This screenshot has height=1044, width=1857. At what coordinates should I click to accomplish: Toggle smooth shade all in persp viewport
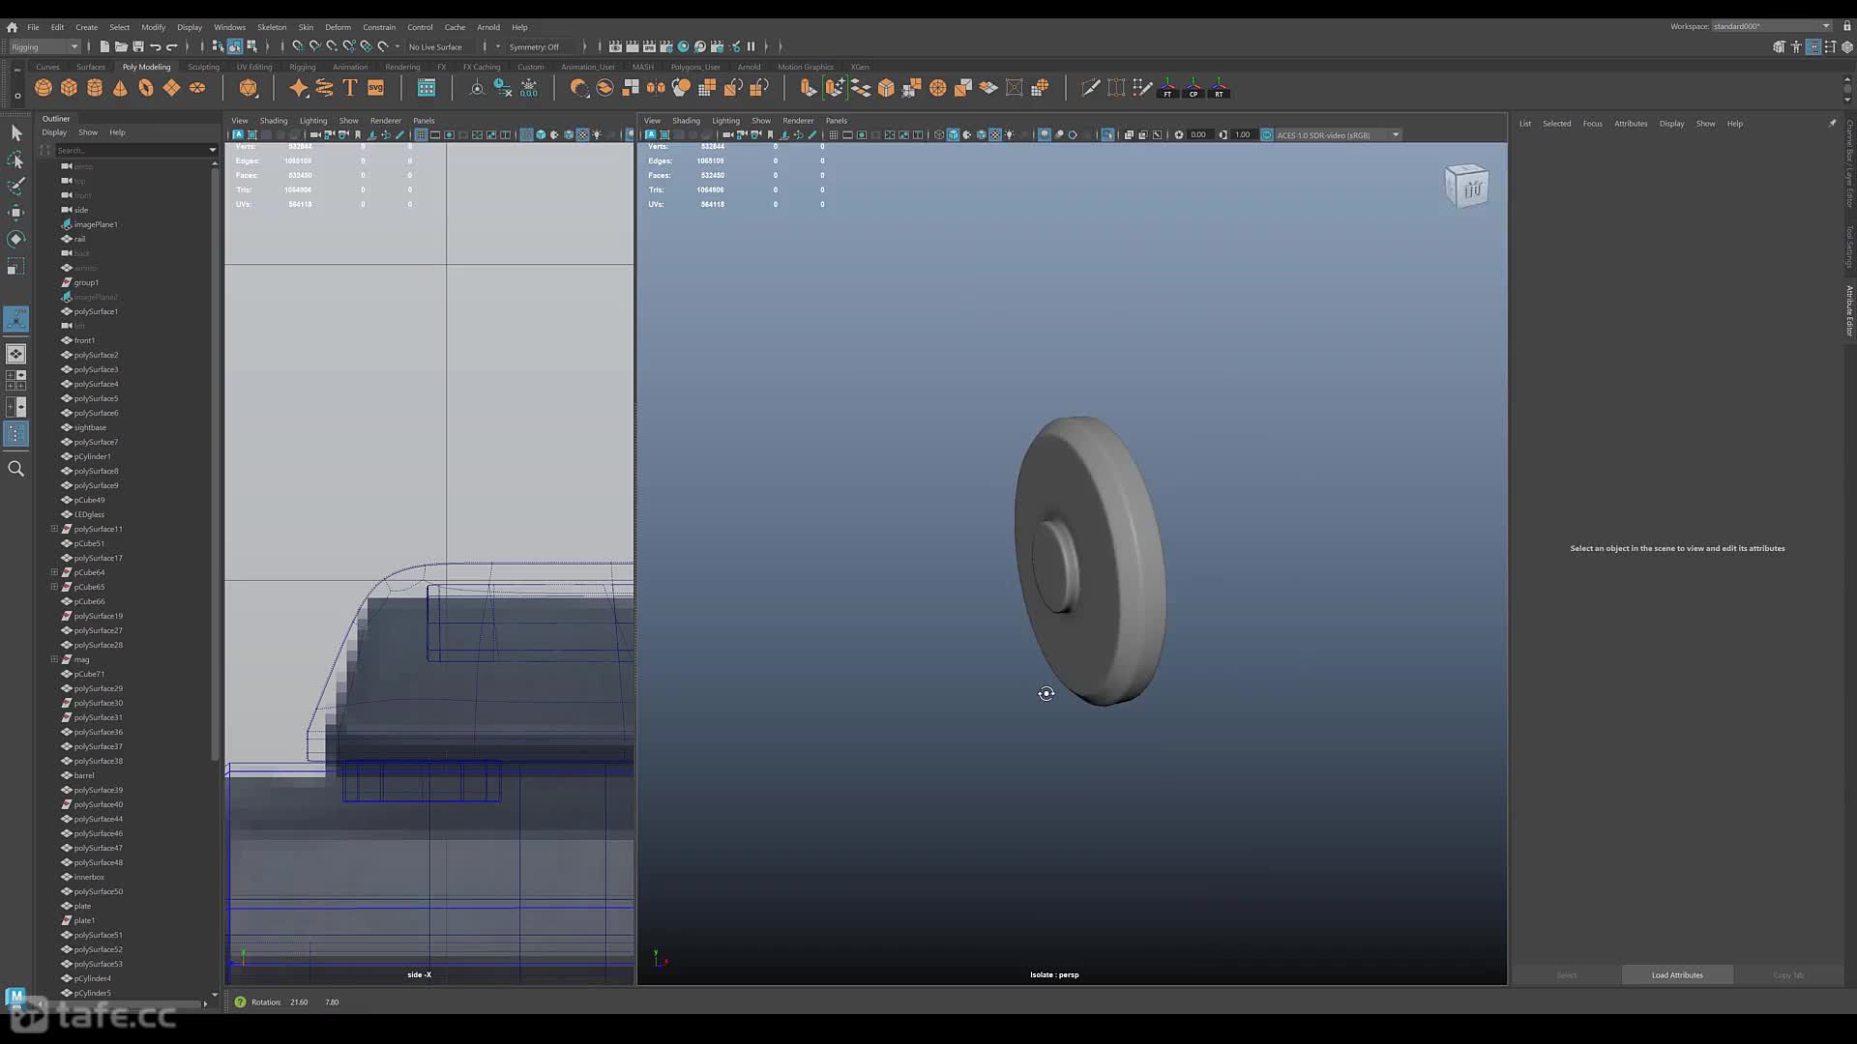coord(953,135)
